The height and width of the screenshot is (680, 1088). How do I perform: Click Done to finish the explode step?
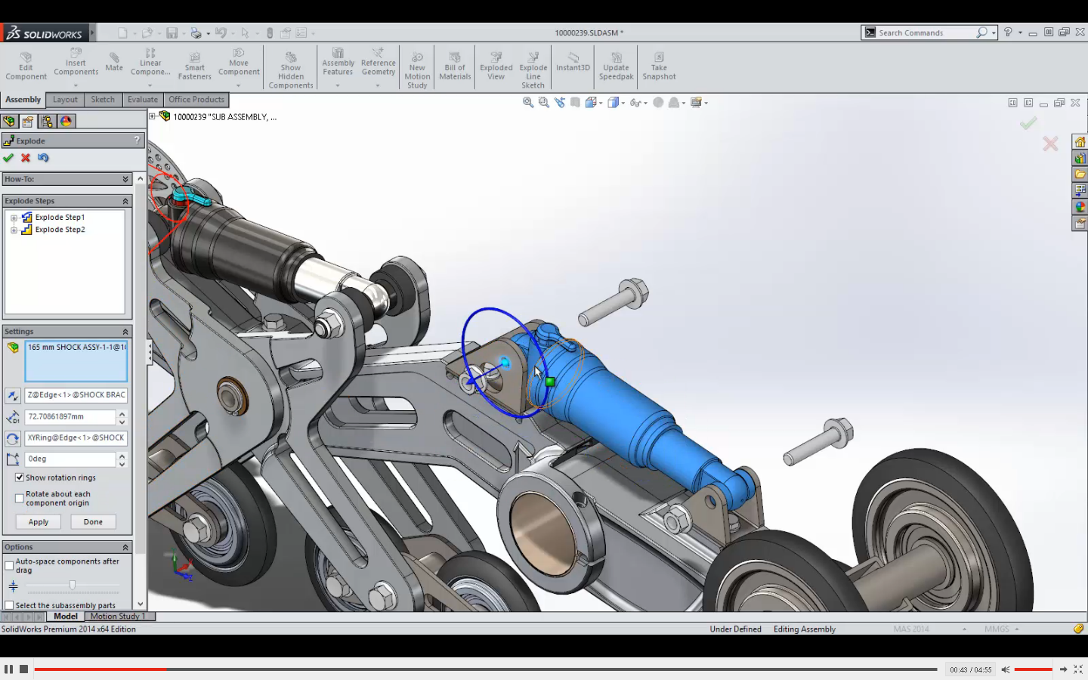tap(93, 521)
